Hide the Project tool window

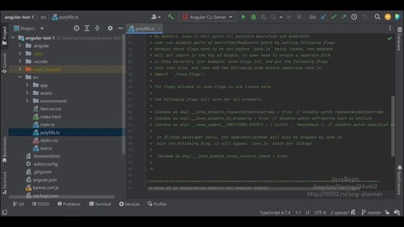tap(121, 28)
